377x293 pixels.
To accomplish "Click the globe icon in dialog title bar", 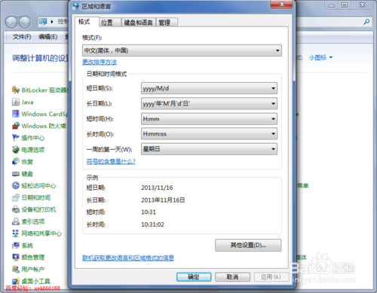I will tap(75, 6).
